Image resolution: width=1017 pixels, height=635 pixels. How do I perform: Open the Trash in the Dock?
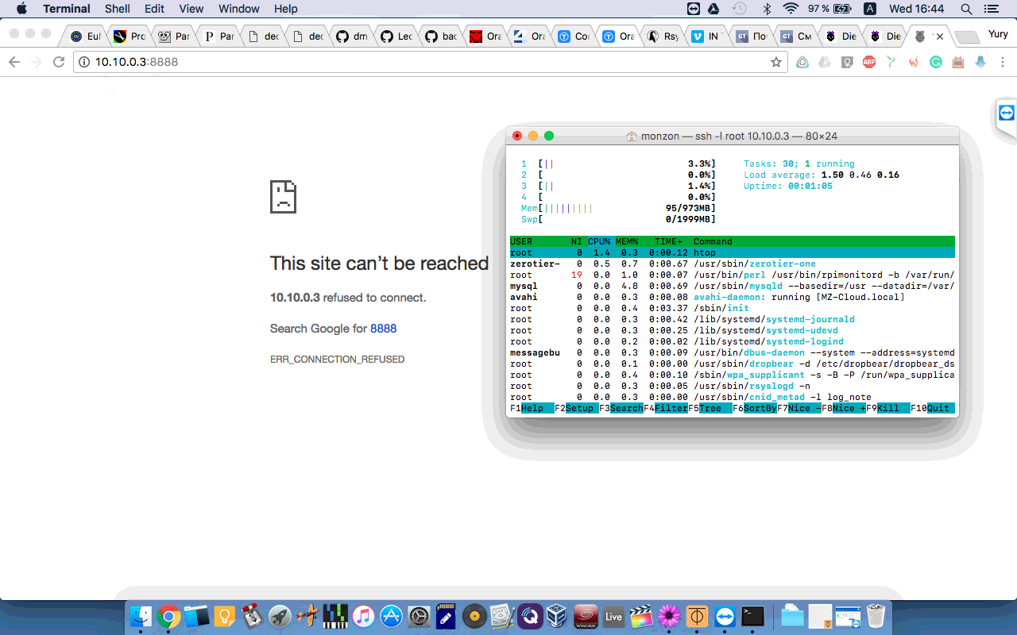[x=876, y=616]
